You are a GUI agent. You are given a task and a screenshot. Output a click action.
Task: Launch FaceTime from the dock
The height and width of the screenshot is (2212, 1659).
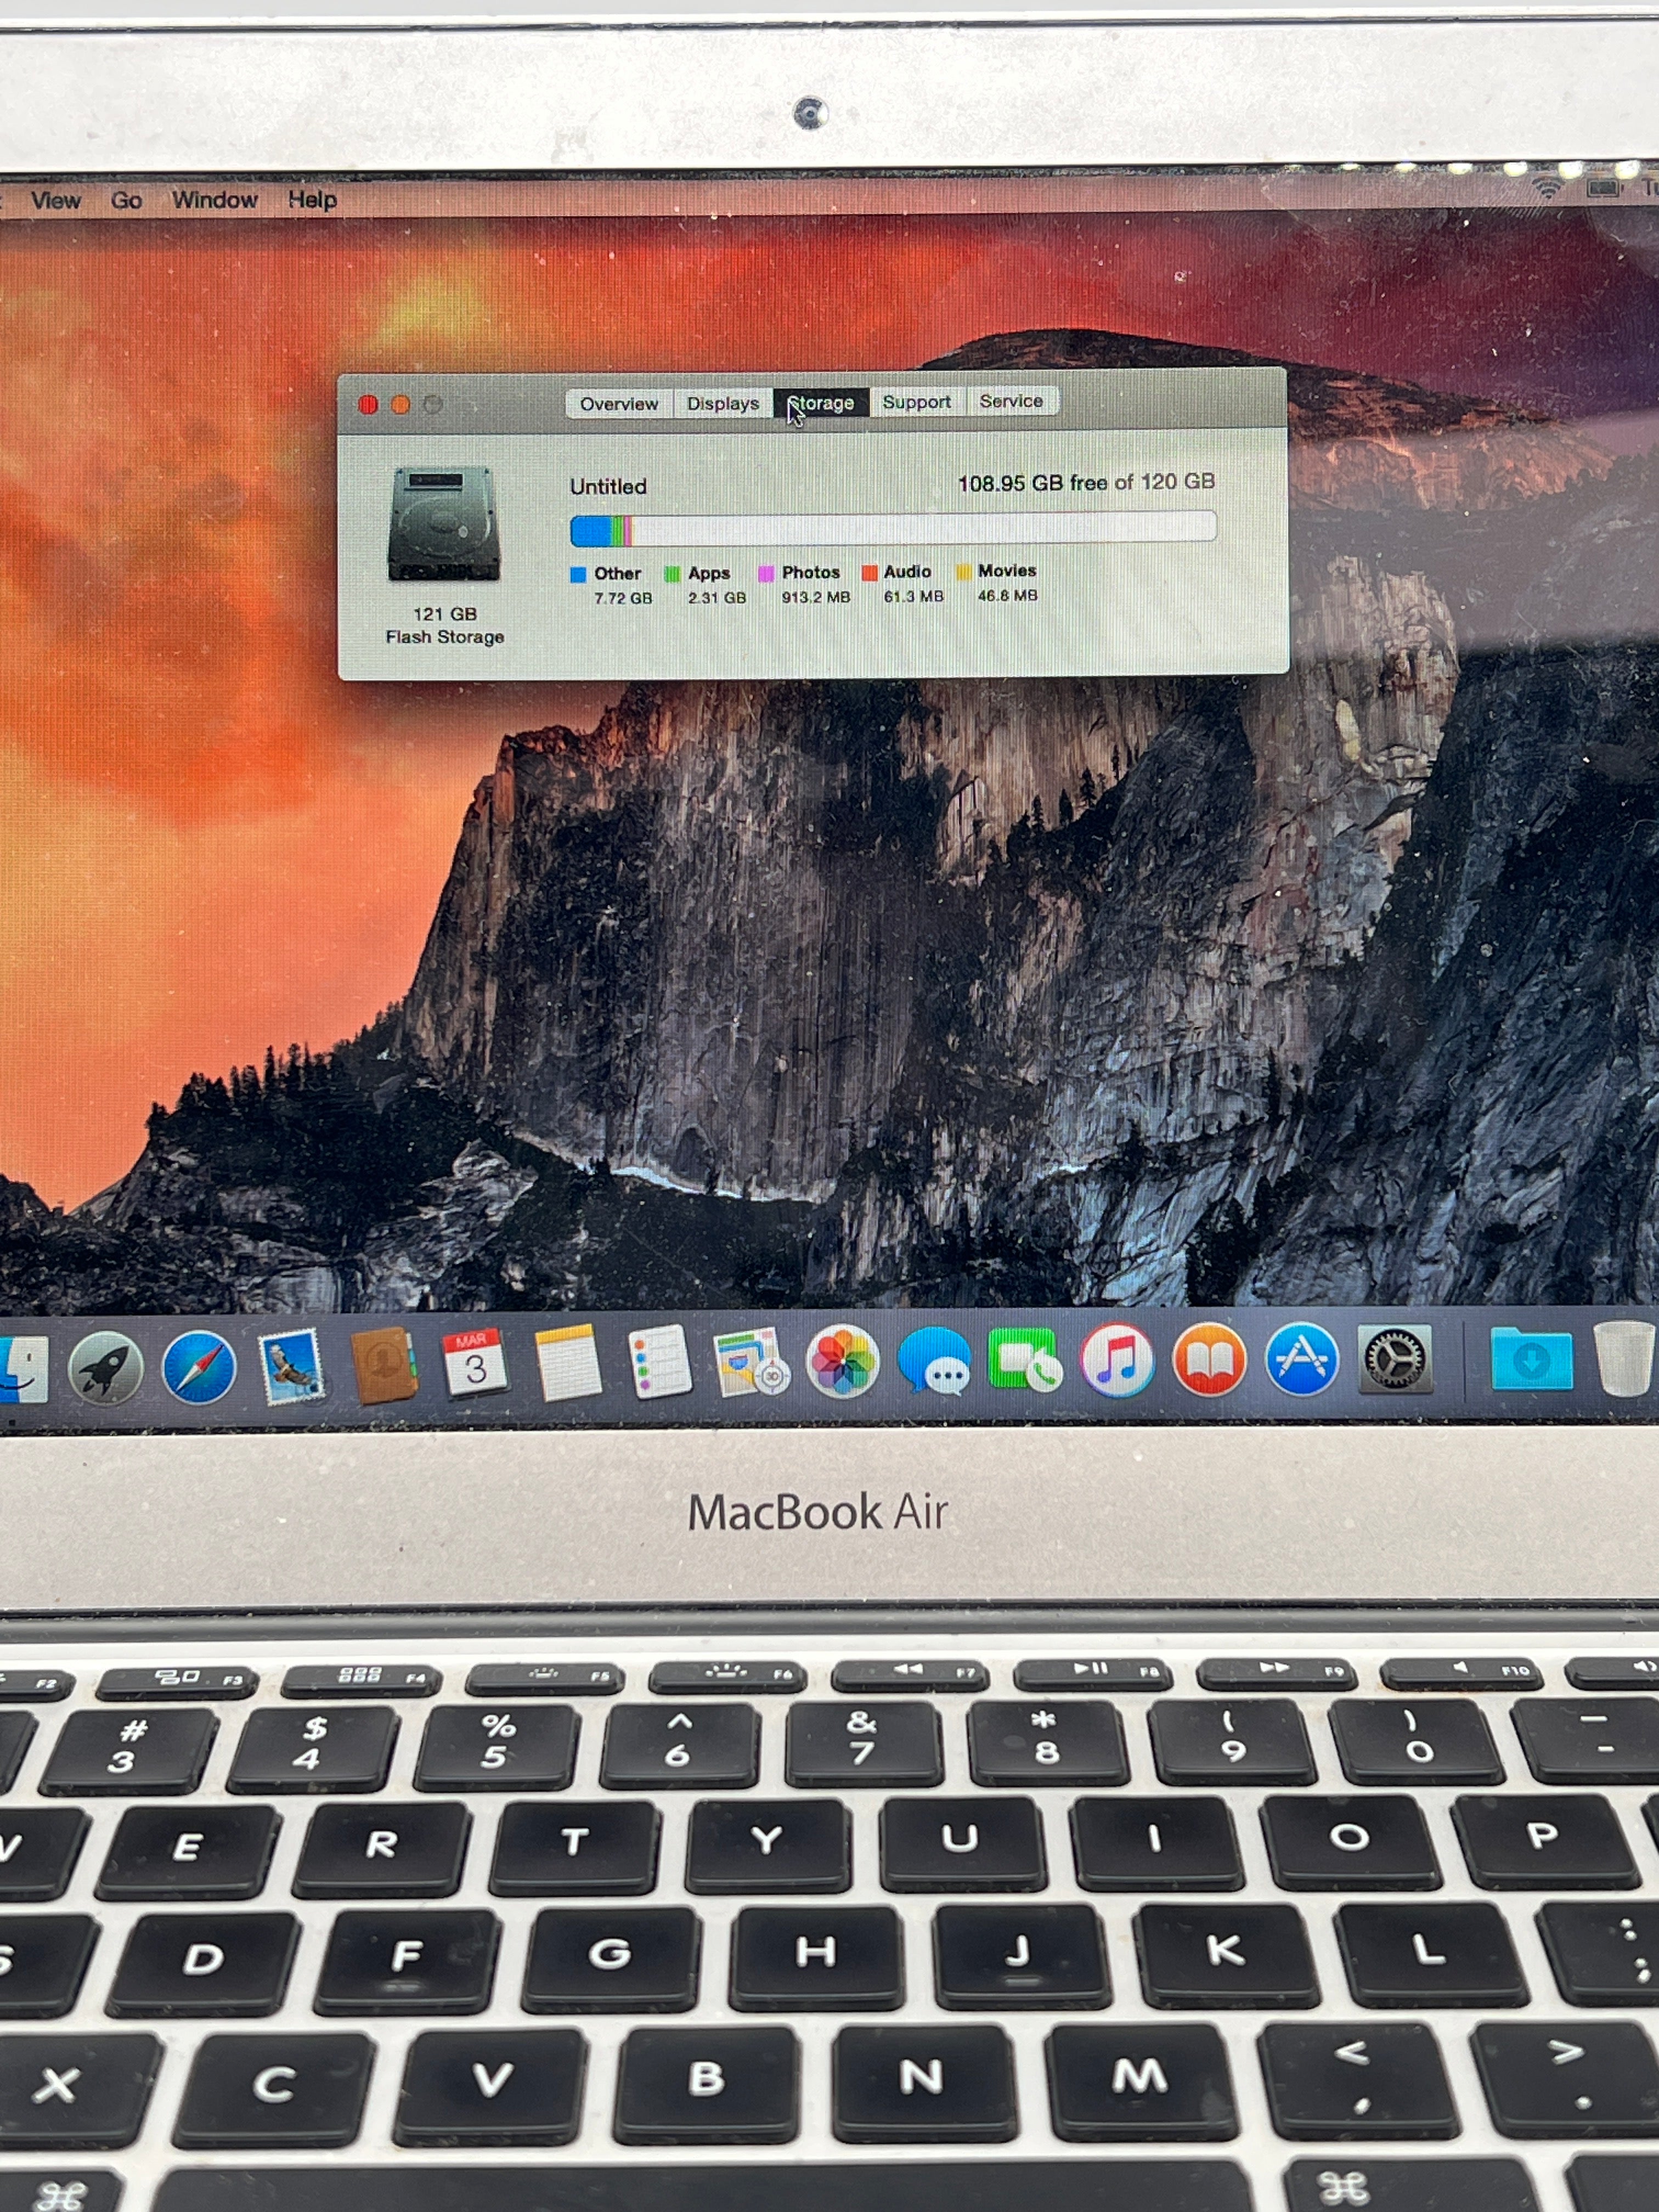(x=1025, y=1360)
